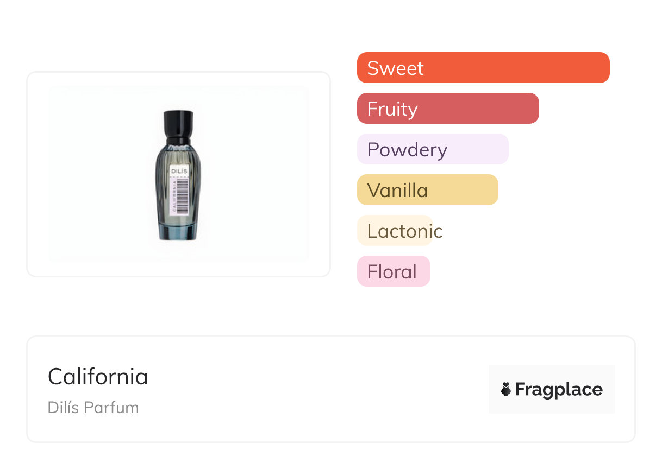Select the cream Lactonic accord bar
Viewport: 662px width, 469px height.
coord(395,231)
